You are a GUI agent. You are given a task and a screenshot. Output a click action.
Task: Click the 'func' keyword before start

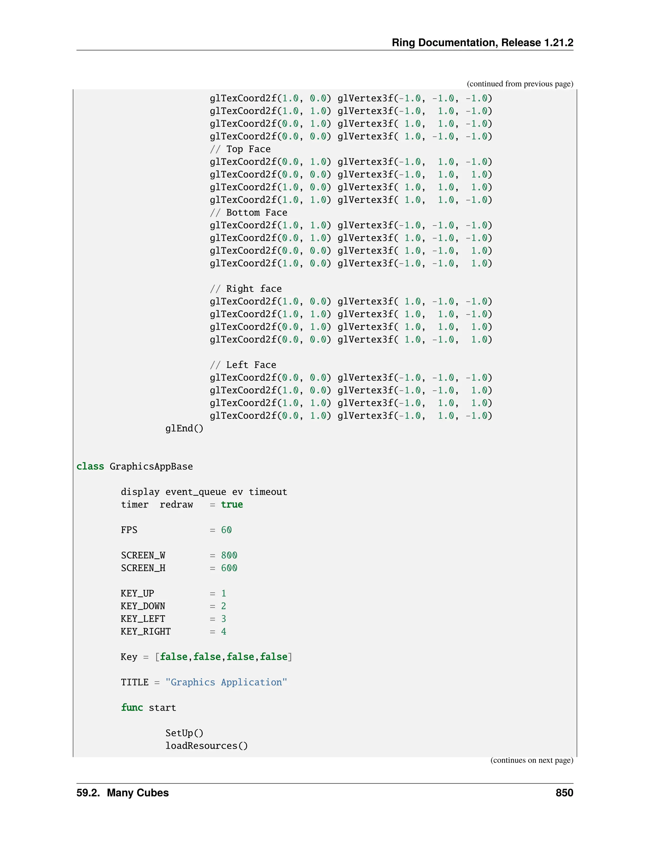pos(132,708)
